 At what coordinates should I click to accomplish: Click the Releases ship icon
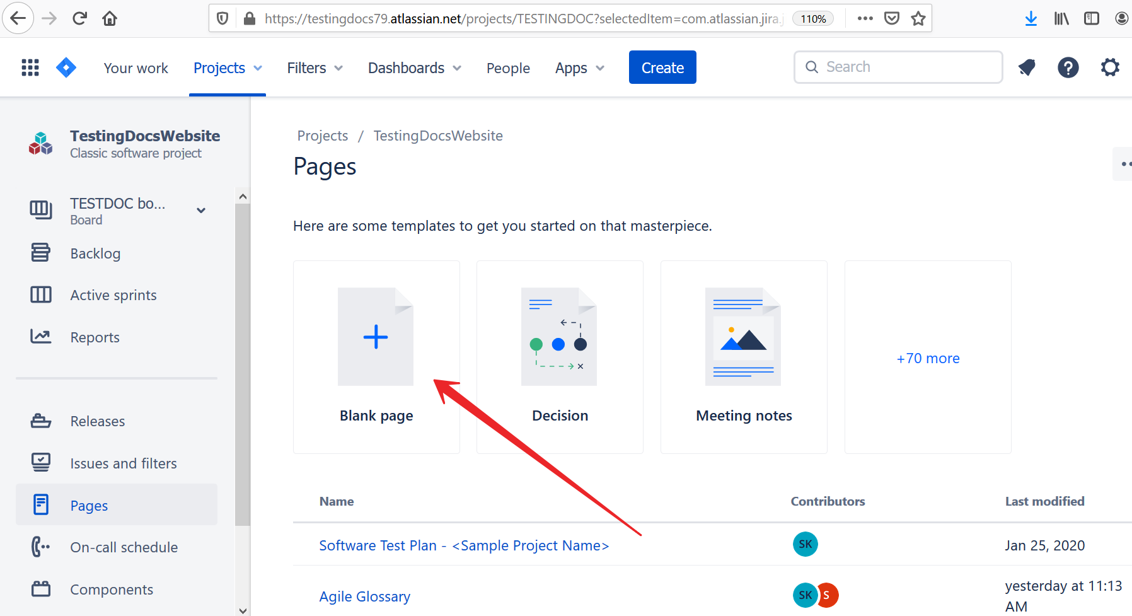(41, 421)
